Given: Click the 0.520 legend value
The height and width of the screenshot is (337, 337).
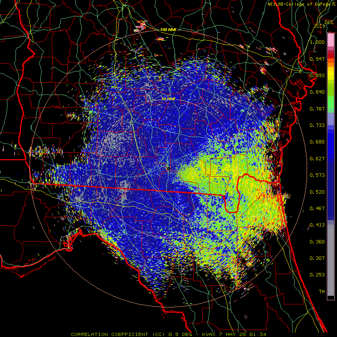Looking at the screenshot, I should pyautogui.click(x=317, y=192).
